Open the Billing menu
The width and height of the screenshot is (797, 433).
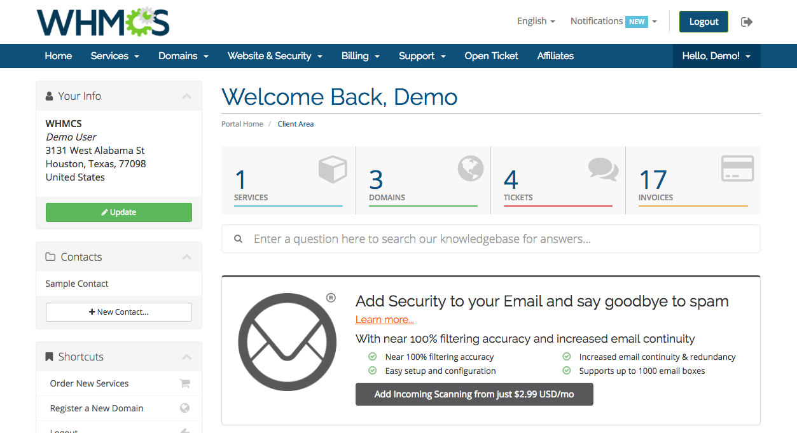point(360,56)
